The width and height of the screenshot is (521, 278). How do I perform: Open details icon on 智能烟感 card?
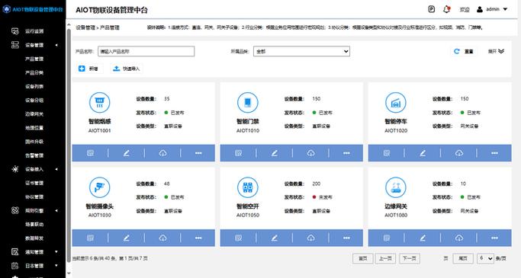[x=90, y=153]
